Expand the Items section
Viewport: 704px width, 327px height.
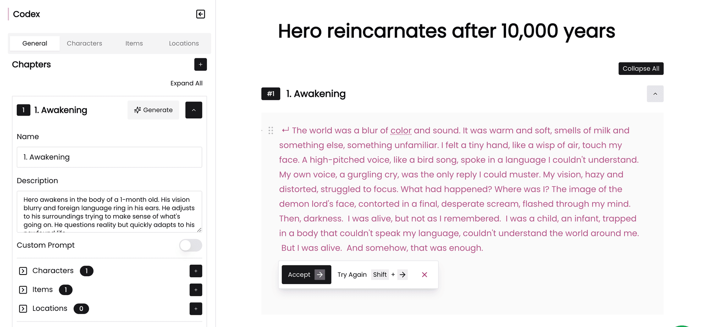23,290
